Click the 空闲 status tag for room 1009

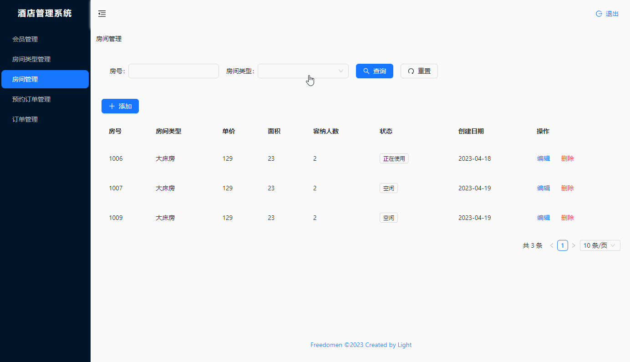(389, 218)
